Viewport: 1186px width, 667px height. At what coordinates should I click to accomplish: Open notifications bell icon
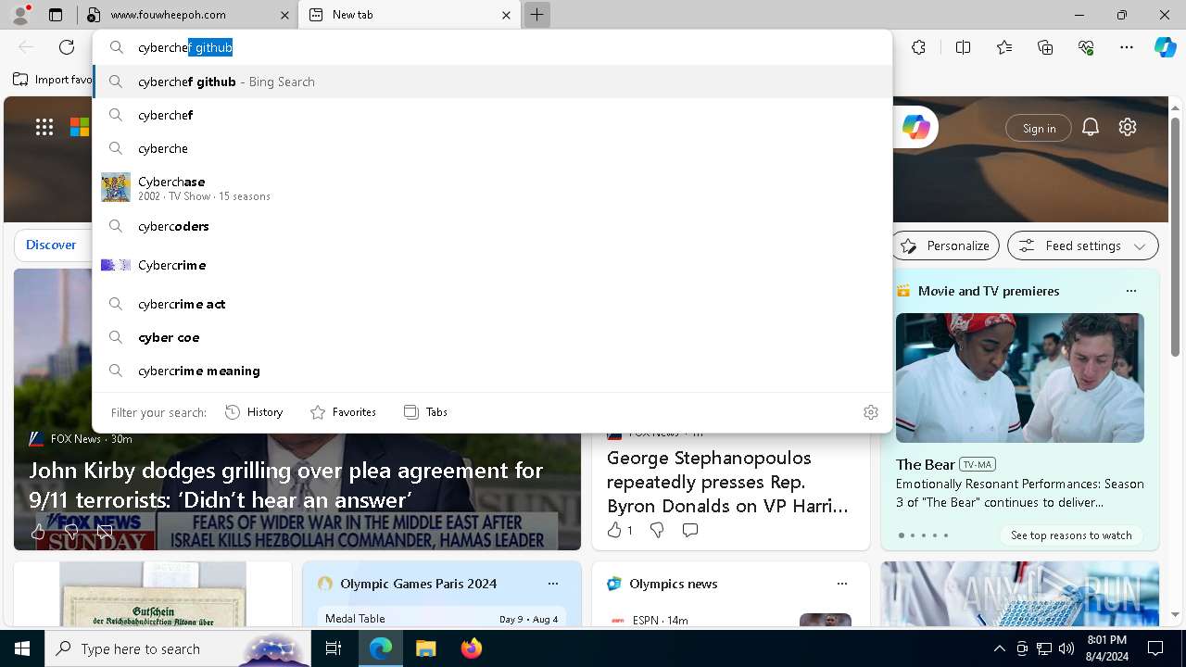tap(1091, 128)
